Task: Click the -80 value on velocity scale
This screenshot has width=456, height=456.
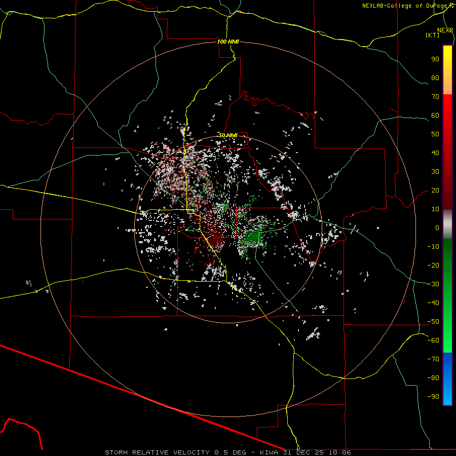Action: click(x=433, y=378)
